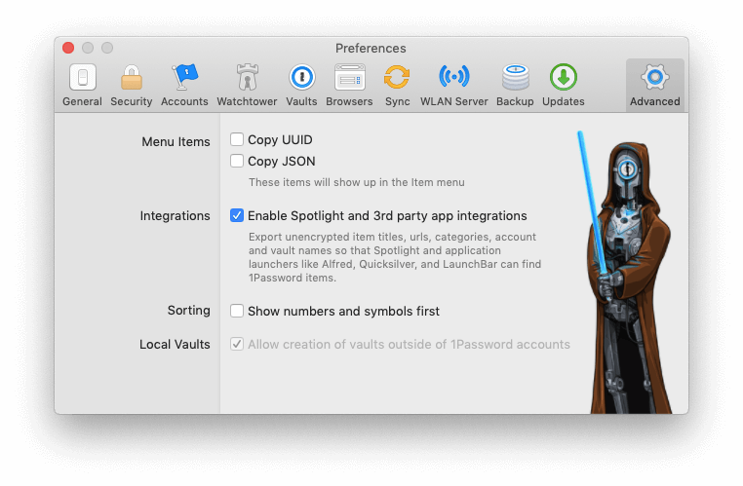Click the 'Export unencrypted item titles' description

click(395, 257)
